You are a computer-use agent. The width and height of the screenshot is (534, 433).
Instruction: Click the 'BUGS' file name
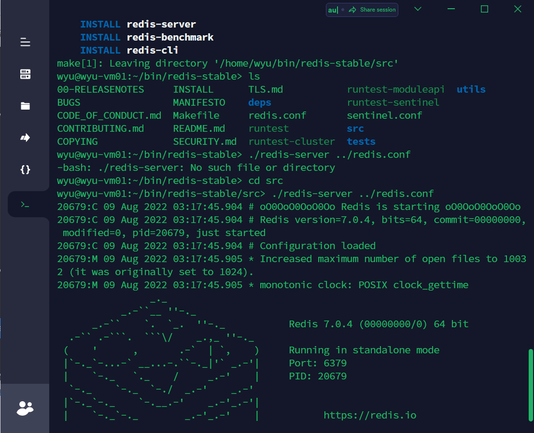point(69,102)
